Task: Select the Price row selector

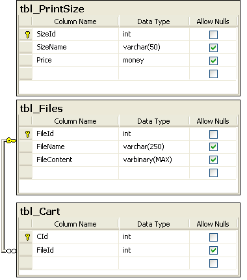Action: (25, 60)
